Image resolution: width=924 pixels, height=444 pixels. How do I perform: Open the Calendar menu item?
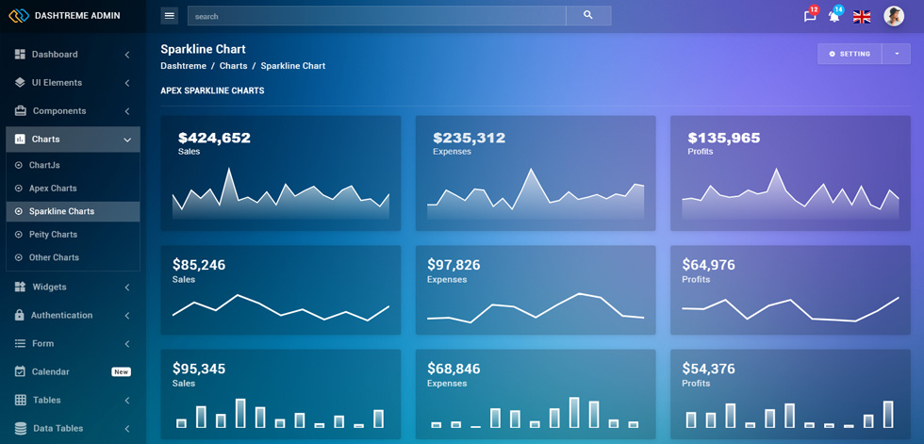click(x=74, y=371)
